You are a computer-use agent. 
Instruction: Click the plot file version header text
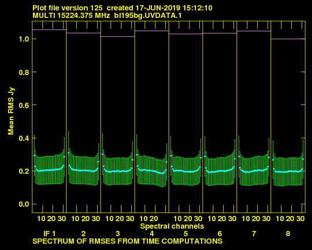tap(122, 8)
